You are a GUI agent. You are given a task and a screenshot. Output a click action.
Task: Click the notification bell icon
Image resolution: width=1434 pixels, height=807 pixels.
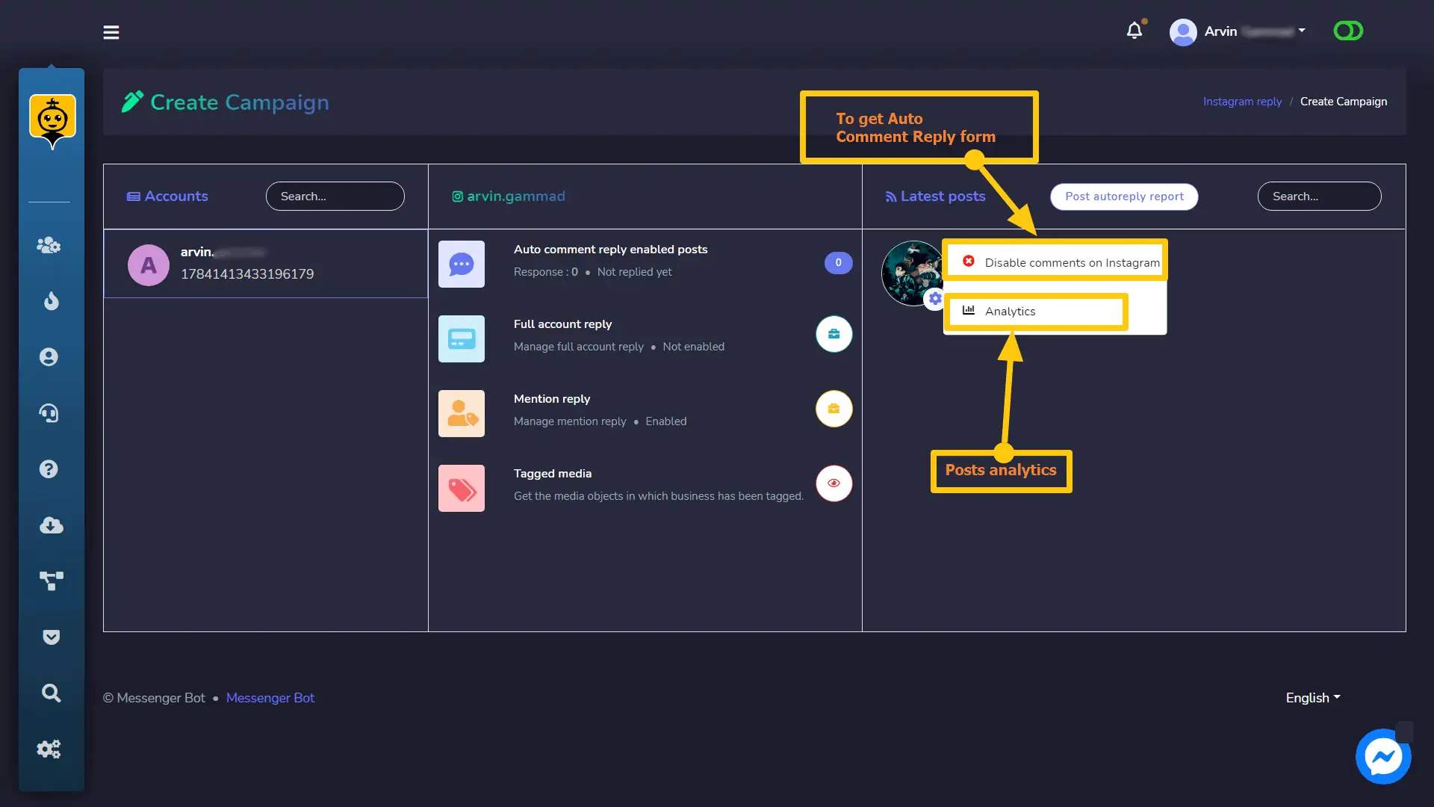pyautogui.click(x=1135, y=31)
